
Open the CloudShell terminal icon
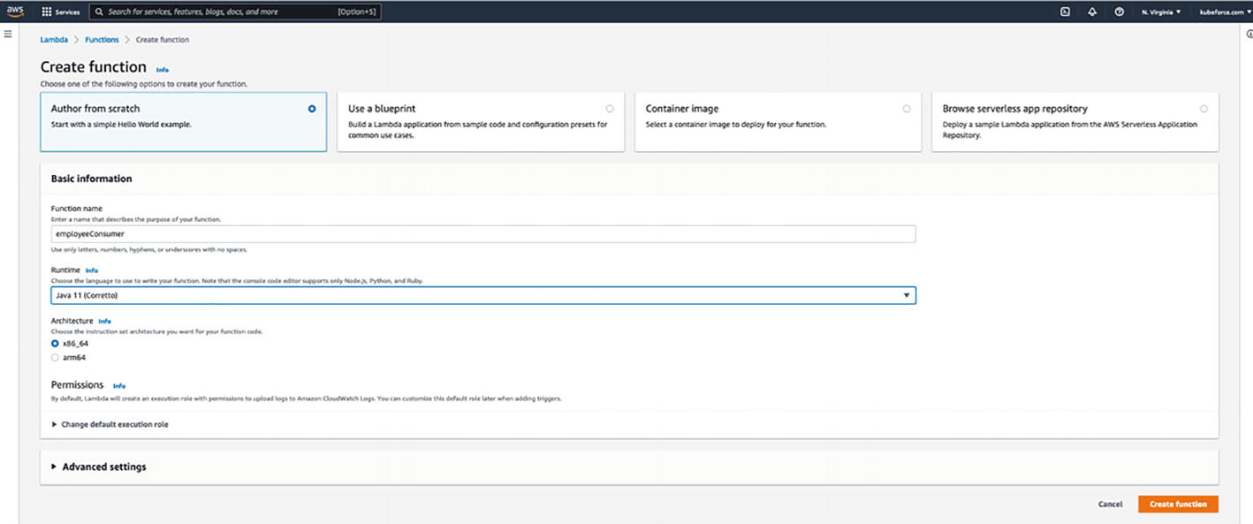click(1065, 12)
